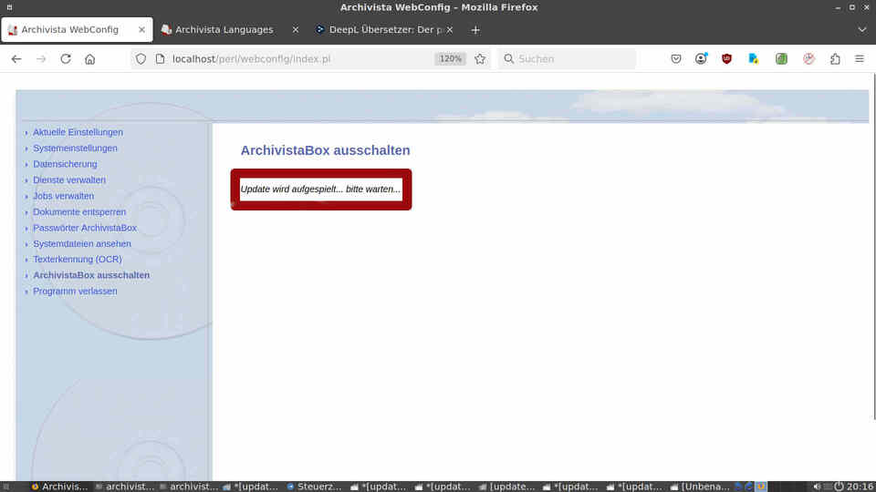Reload the current page
This screenshot has height=492, width=876.
point(66,58)
